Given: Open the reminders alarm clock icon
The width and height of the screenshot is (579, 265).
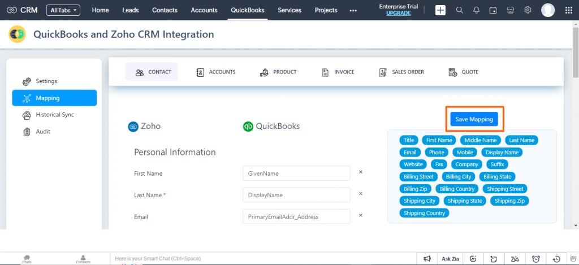Looking at the screenshot, I should (536, 259).
